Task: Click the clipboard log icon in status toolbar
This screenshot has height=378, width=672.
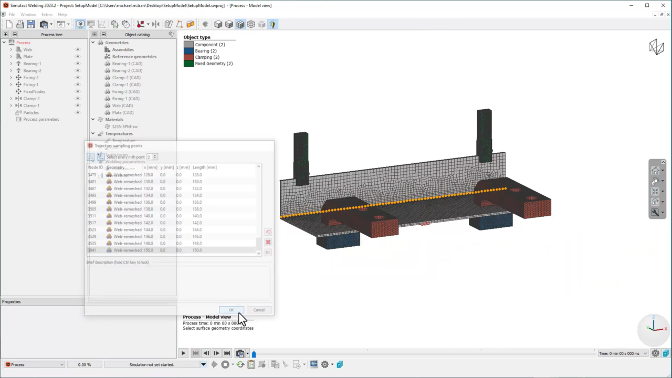Action: click(251, 364)
